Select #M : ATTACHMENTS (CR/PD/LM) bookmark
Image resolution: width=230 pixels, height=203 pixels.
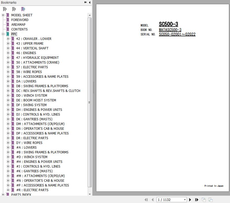click(41, 176)
